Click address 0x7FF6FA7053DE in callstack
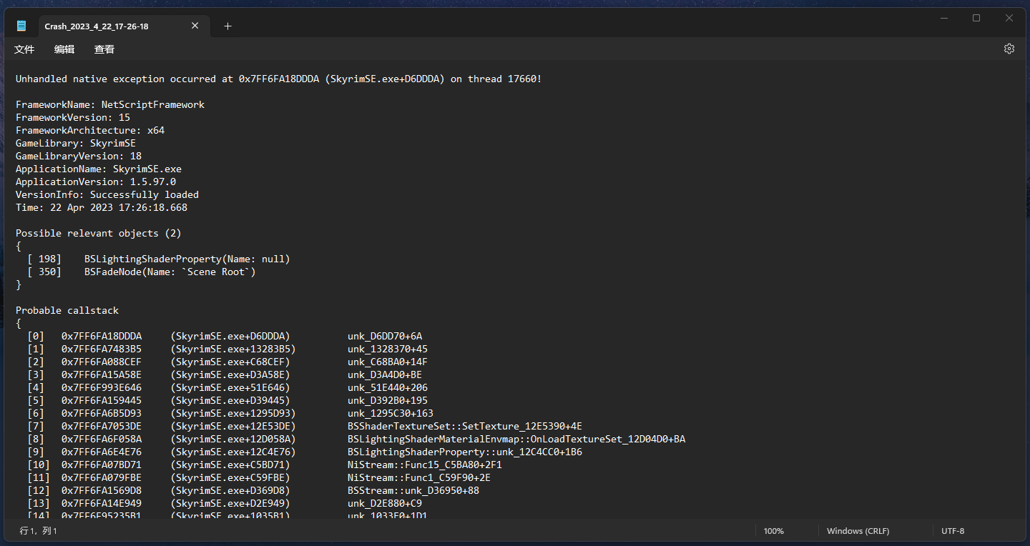Viewport: 1030px width, 546px height. coord(102,426)
